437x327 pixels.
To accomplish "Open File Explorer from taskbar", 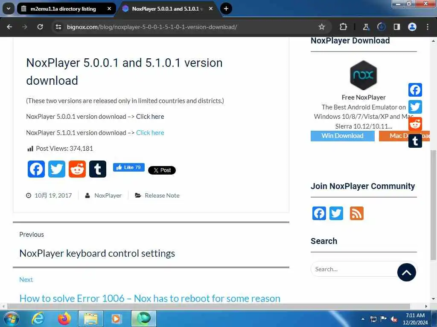I will pos(91,318).
